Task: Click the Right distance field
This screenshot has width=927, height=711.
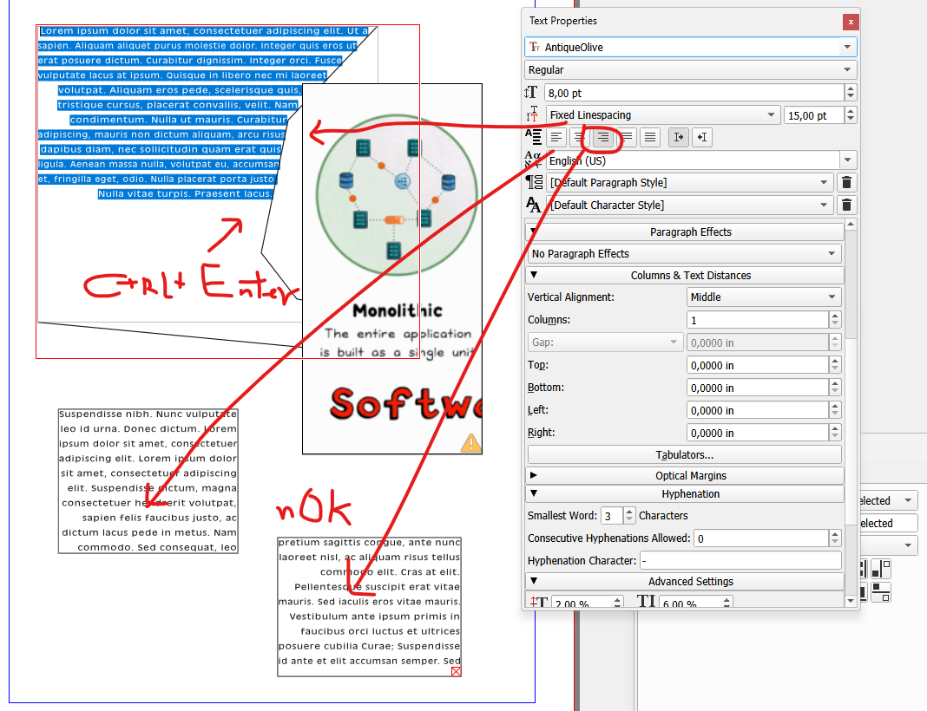Action: [x=758, y=433]
